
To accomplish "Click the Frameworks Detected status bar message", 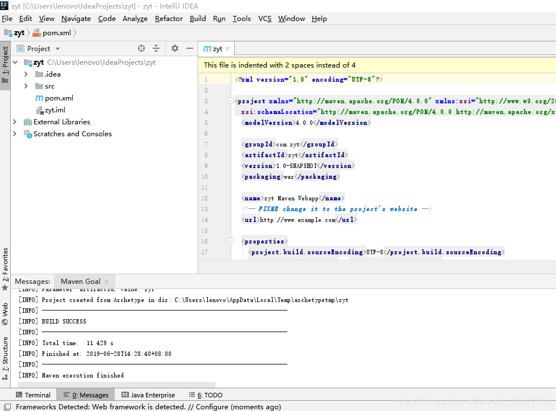I will (x=148, y=407).
